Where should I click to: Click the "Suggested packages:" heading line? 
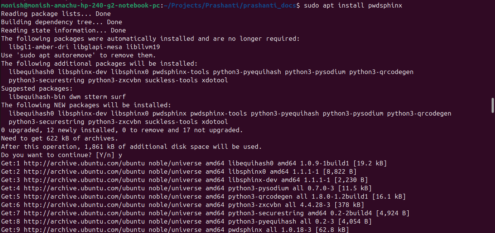click(36, 88)
